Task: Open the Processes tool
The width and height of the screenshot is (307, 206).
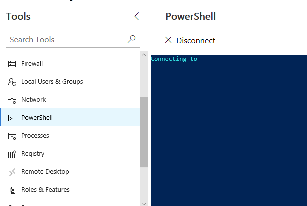Action: [70, 136]
